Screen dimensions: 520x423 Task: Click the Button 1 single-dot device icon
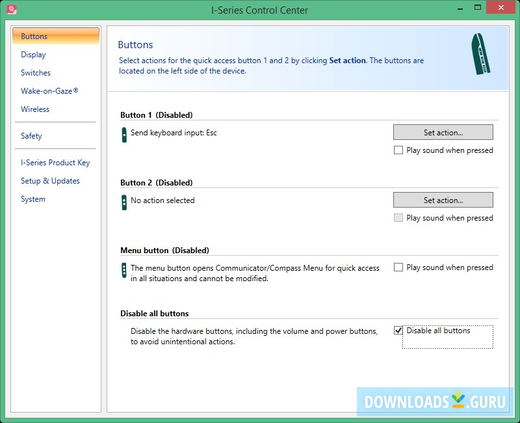pos(124,135)
